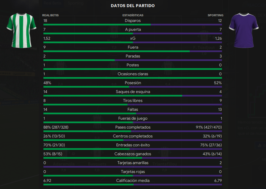Click the Cabezazos ganados label

click(x=133, y=154)
